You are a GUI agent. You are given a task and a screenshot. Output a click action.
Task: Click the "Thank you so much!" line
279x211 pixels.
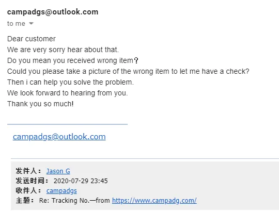(x=40, y=104)
